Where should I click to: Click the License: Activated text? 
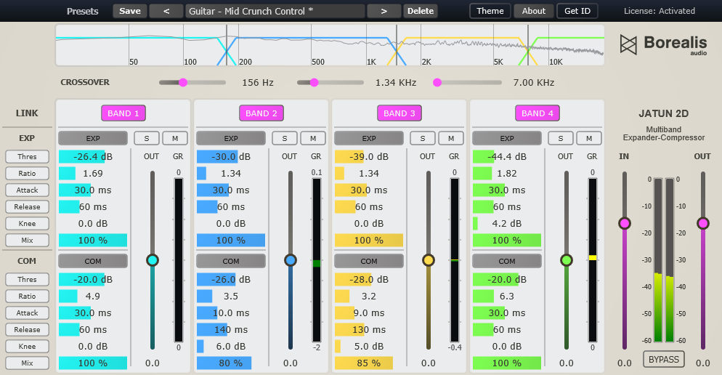(x=660, y=11)
